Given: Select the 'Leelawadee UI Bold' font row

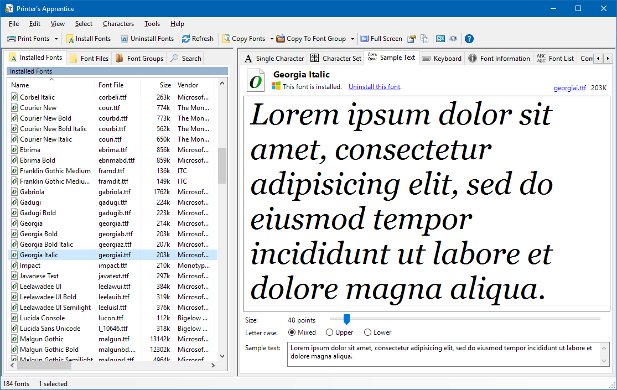Looking at the screenshot, I should click(x=112, y=297).
